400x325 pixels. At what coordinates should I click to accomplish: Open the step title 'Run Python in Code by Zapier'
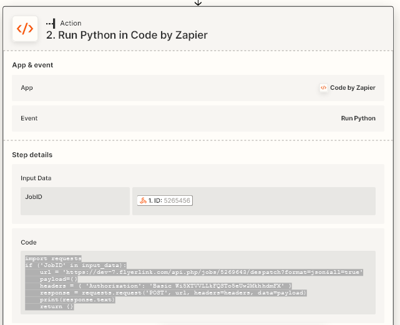[x=127, y=35]
